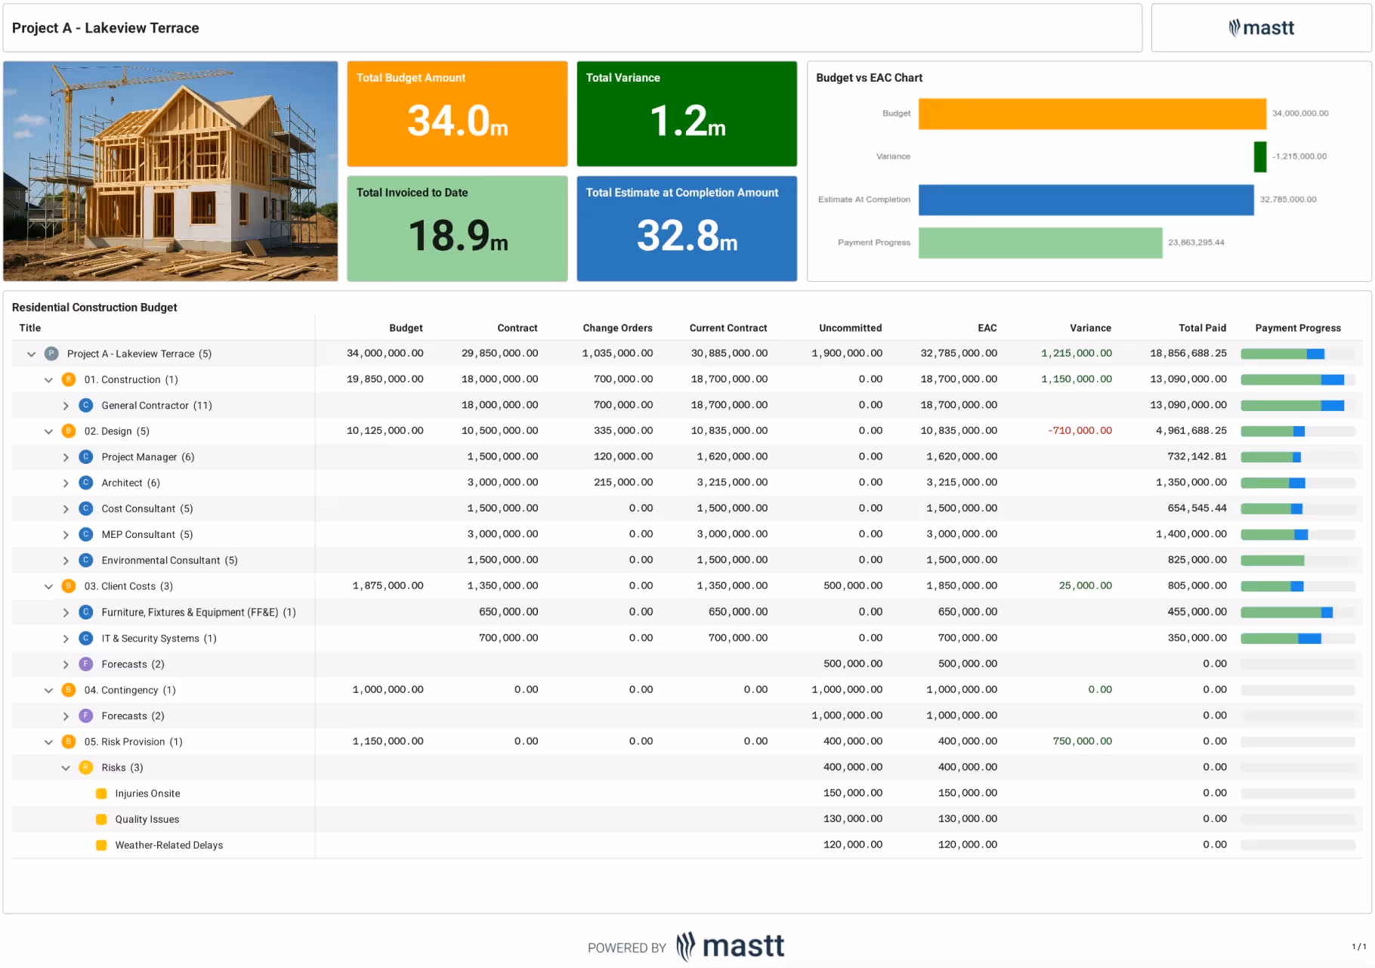Expand the MEP Consultant node

66,534
